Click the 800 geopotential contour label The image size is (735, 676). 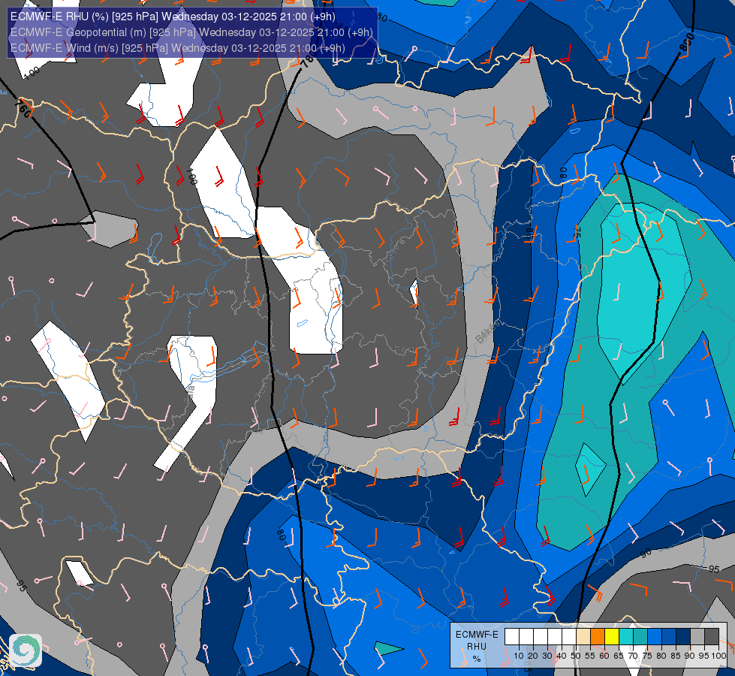click(686, 43)
